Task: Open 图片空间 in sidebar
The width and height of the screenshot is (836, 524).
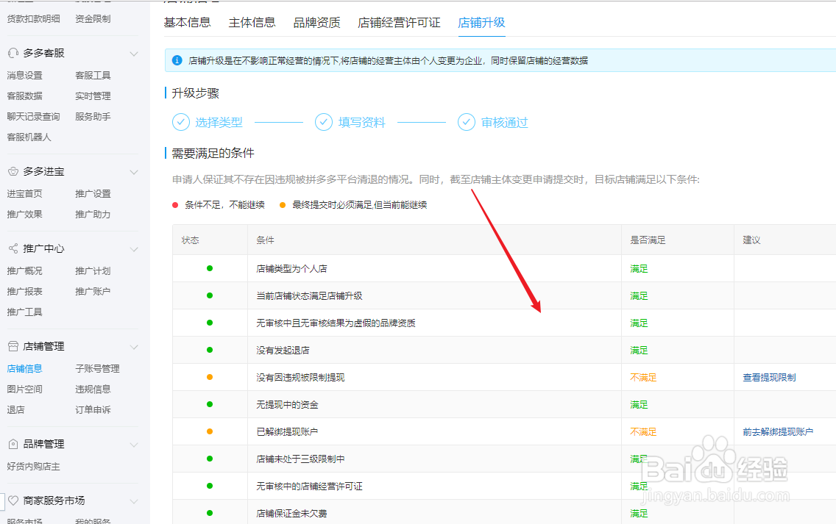Action: click(24, 390)
